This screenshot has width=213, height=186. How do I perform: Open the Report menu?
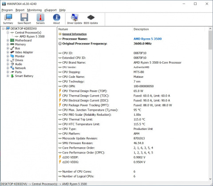click(20, 10)
